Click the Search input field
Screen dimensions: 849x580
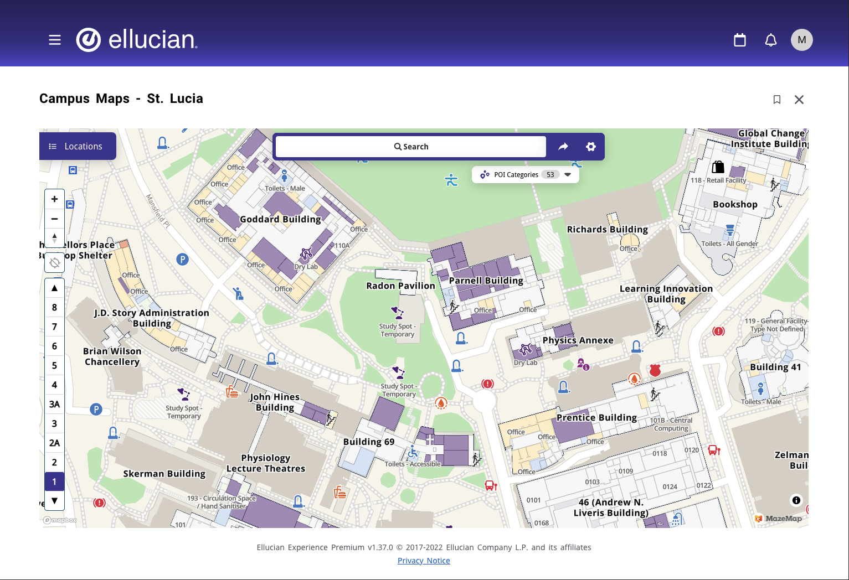tap(410, 146)
